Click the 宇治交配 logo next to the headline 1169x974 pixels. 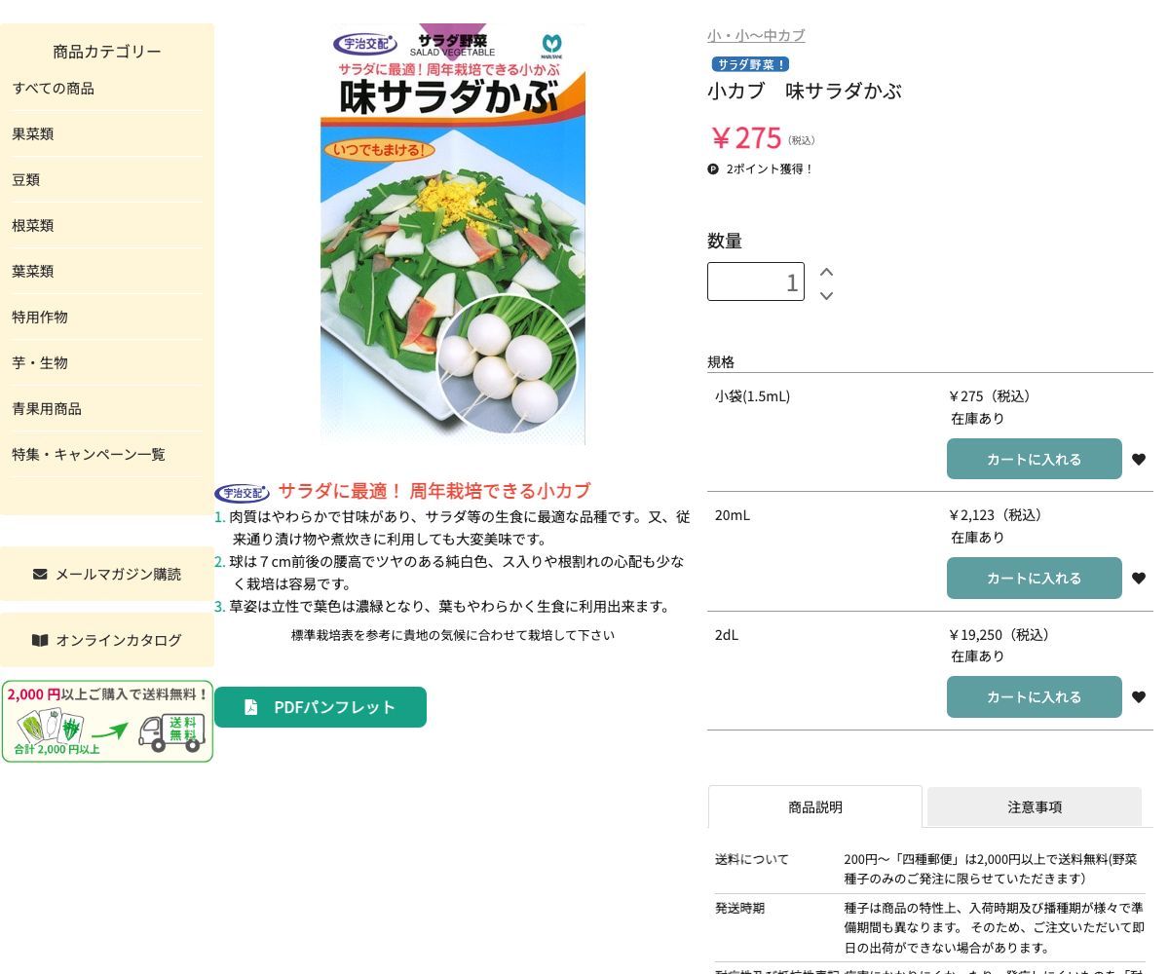[x=243, y=492]
